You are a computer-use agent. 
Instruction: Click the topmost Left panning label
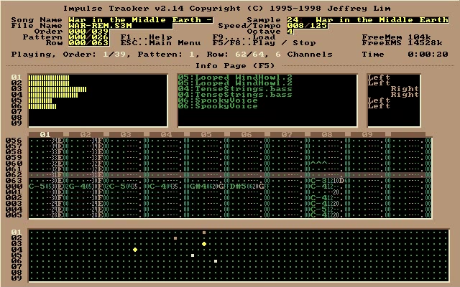pos(379,77)
